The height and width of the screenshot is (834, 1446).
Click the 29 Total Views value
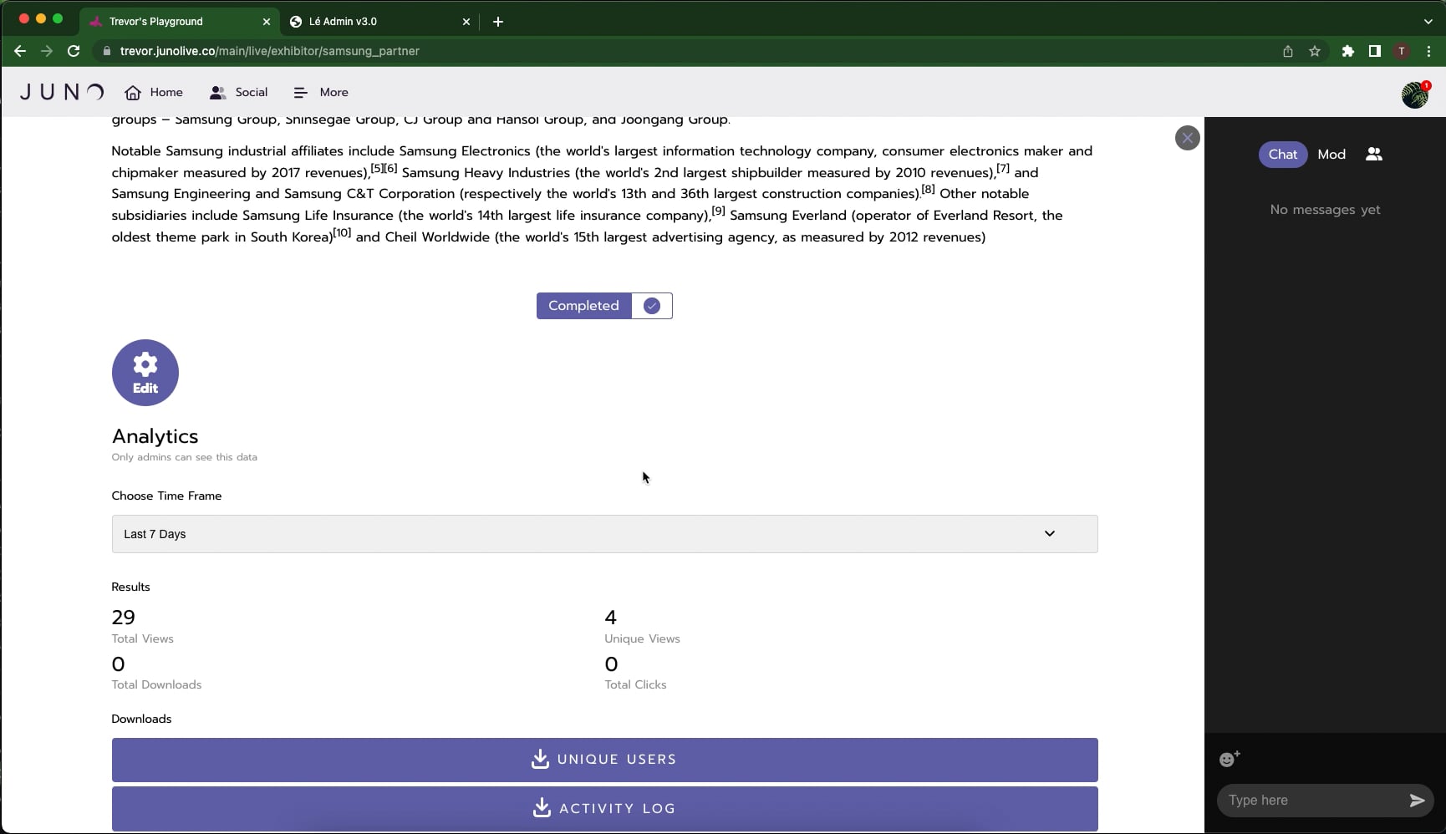point(124,618)
